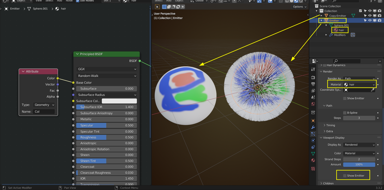Screen dimensions: 384x190
Task: Hide the Emitter object in the outliner
Action: pyautogui.click(x=370, y=20)
